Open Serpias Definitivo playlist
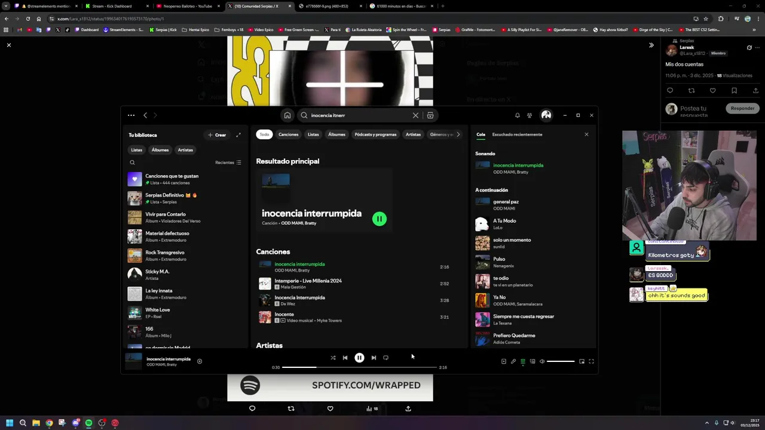 pyautogui.click(x=185, y=198)
